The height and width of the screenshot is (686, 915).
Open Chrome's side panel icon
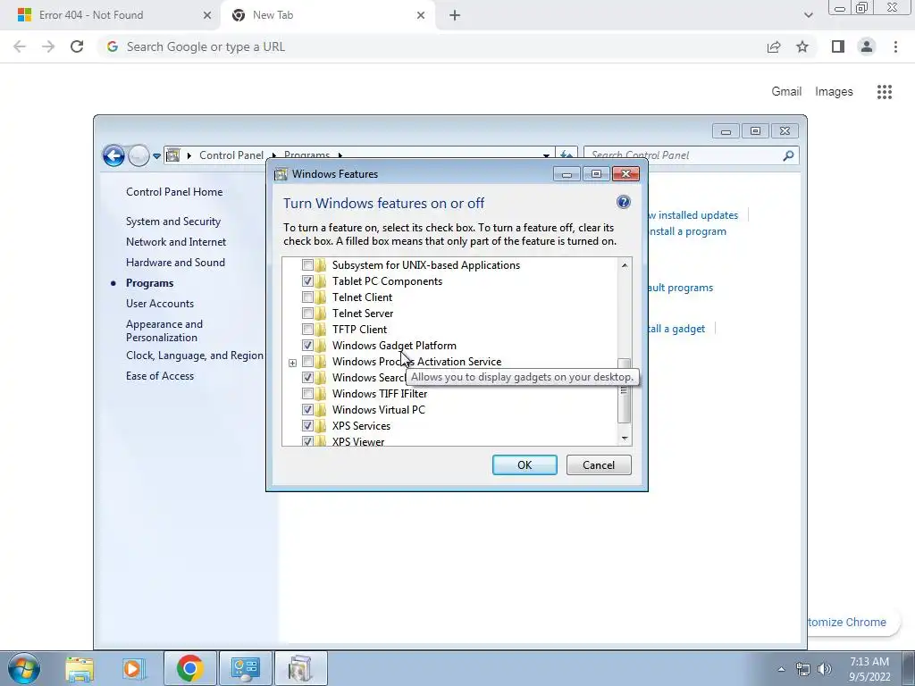click(838, 46)
